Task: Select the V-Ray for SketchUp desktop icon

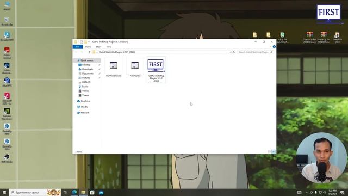Action: (282, 38)
